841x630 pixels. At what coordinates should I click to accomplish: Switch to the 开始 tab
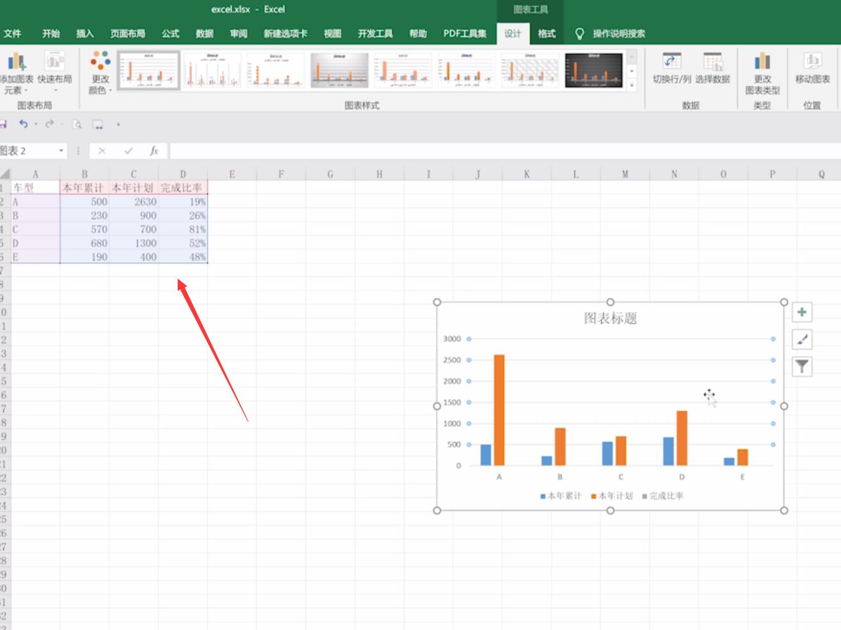coord(50,34)
